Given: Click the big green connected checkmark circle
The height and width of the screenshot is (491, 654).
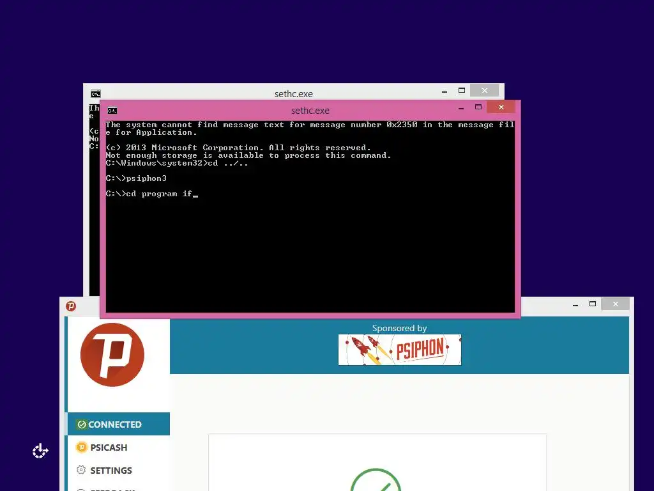Looking at the screenshot, I should tap(376, 480).
